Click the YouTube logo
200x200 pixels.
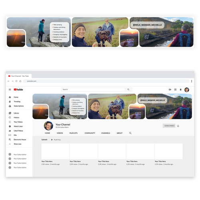pos(18,90)
